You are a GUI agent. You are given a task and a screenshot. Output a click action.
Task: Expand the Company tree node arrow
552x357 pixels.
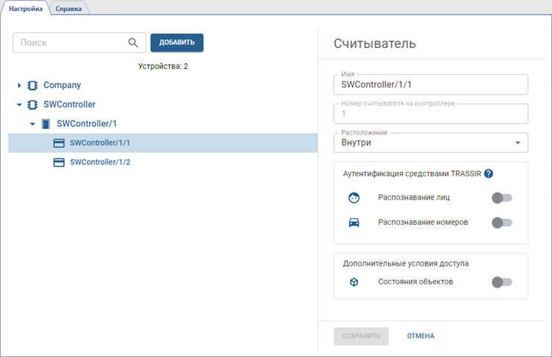(x=20, y=85)
